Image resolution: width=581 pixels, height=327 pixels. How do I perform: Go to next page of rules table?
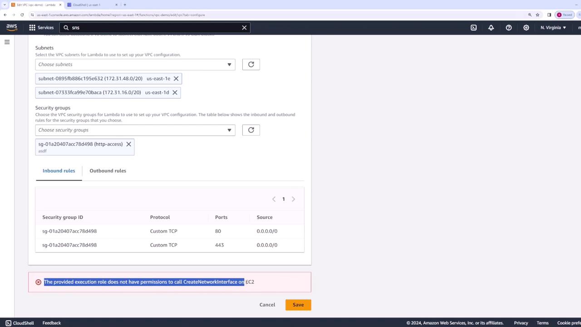pos(293,199)
